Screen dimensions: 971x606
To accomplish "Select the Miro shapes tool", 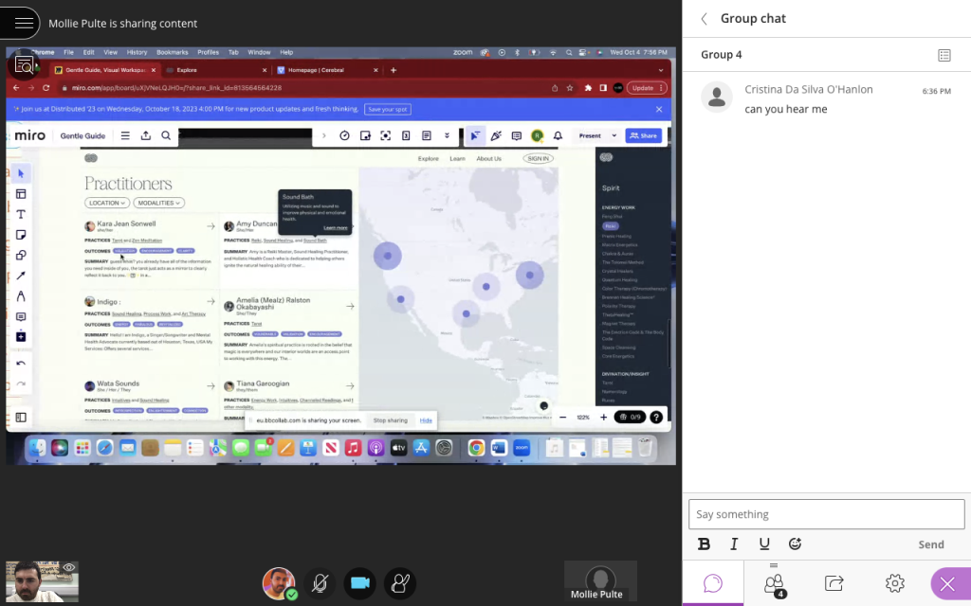I will tap(21, 256).
